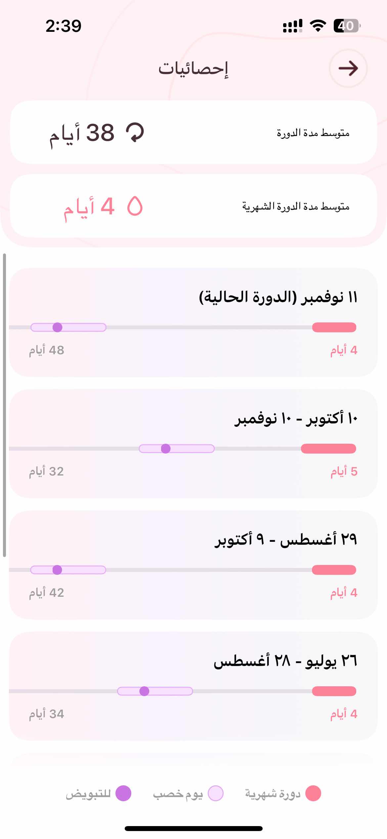The image size is (387, 839).
Task: Select the 29 August to 9 October cycle
Action: point(193,565)
